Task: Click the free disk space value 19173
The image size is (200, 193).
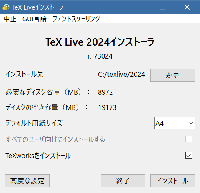Action: [x=107, y=107]
